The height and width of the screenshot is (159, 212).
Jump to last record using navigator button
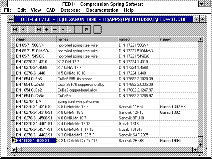[x=39, y=29]
